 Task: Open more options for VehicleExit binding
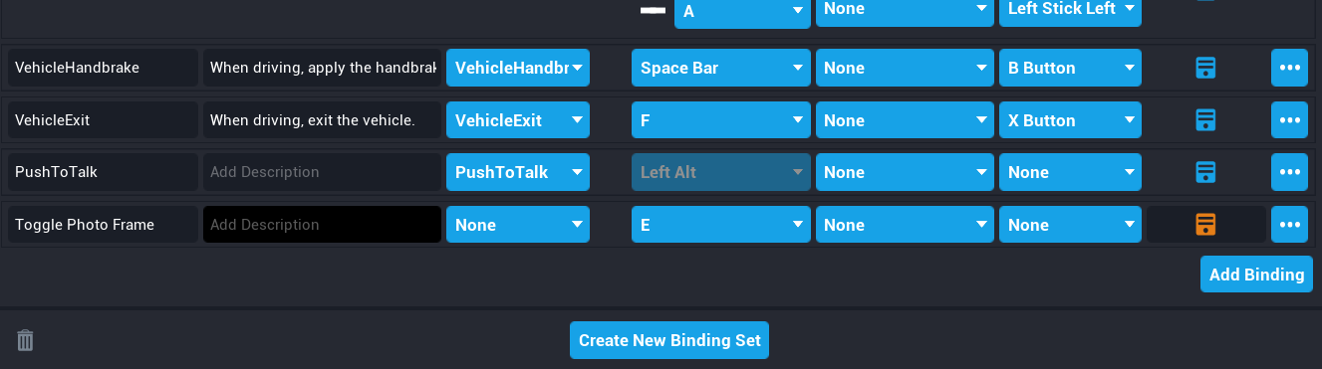[1290, 120]
